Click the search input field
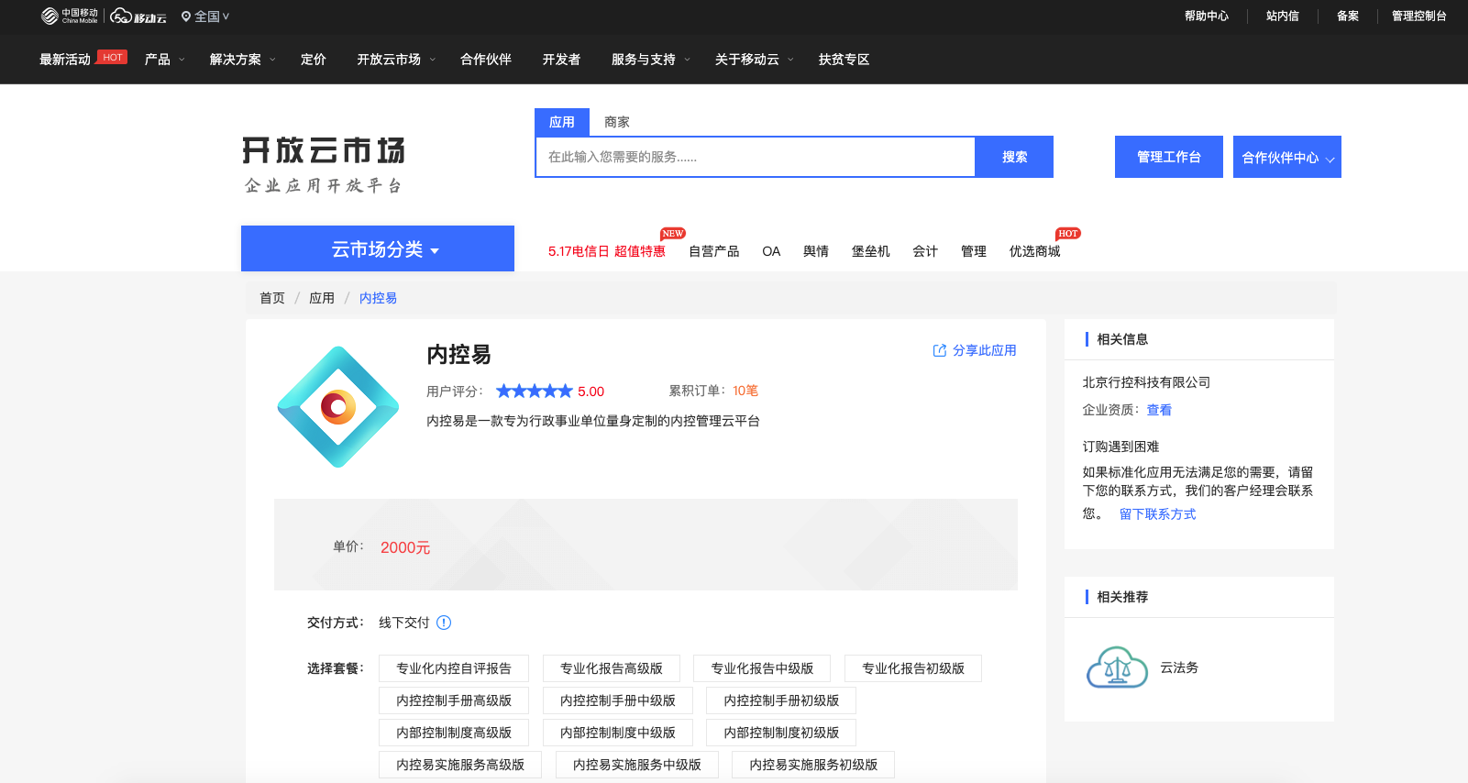The image size is (1468, 783). pos(756,157)
